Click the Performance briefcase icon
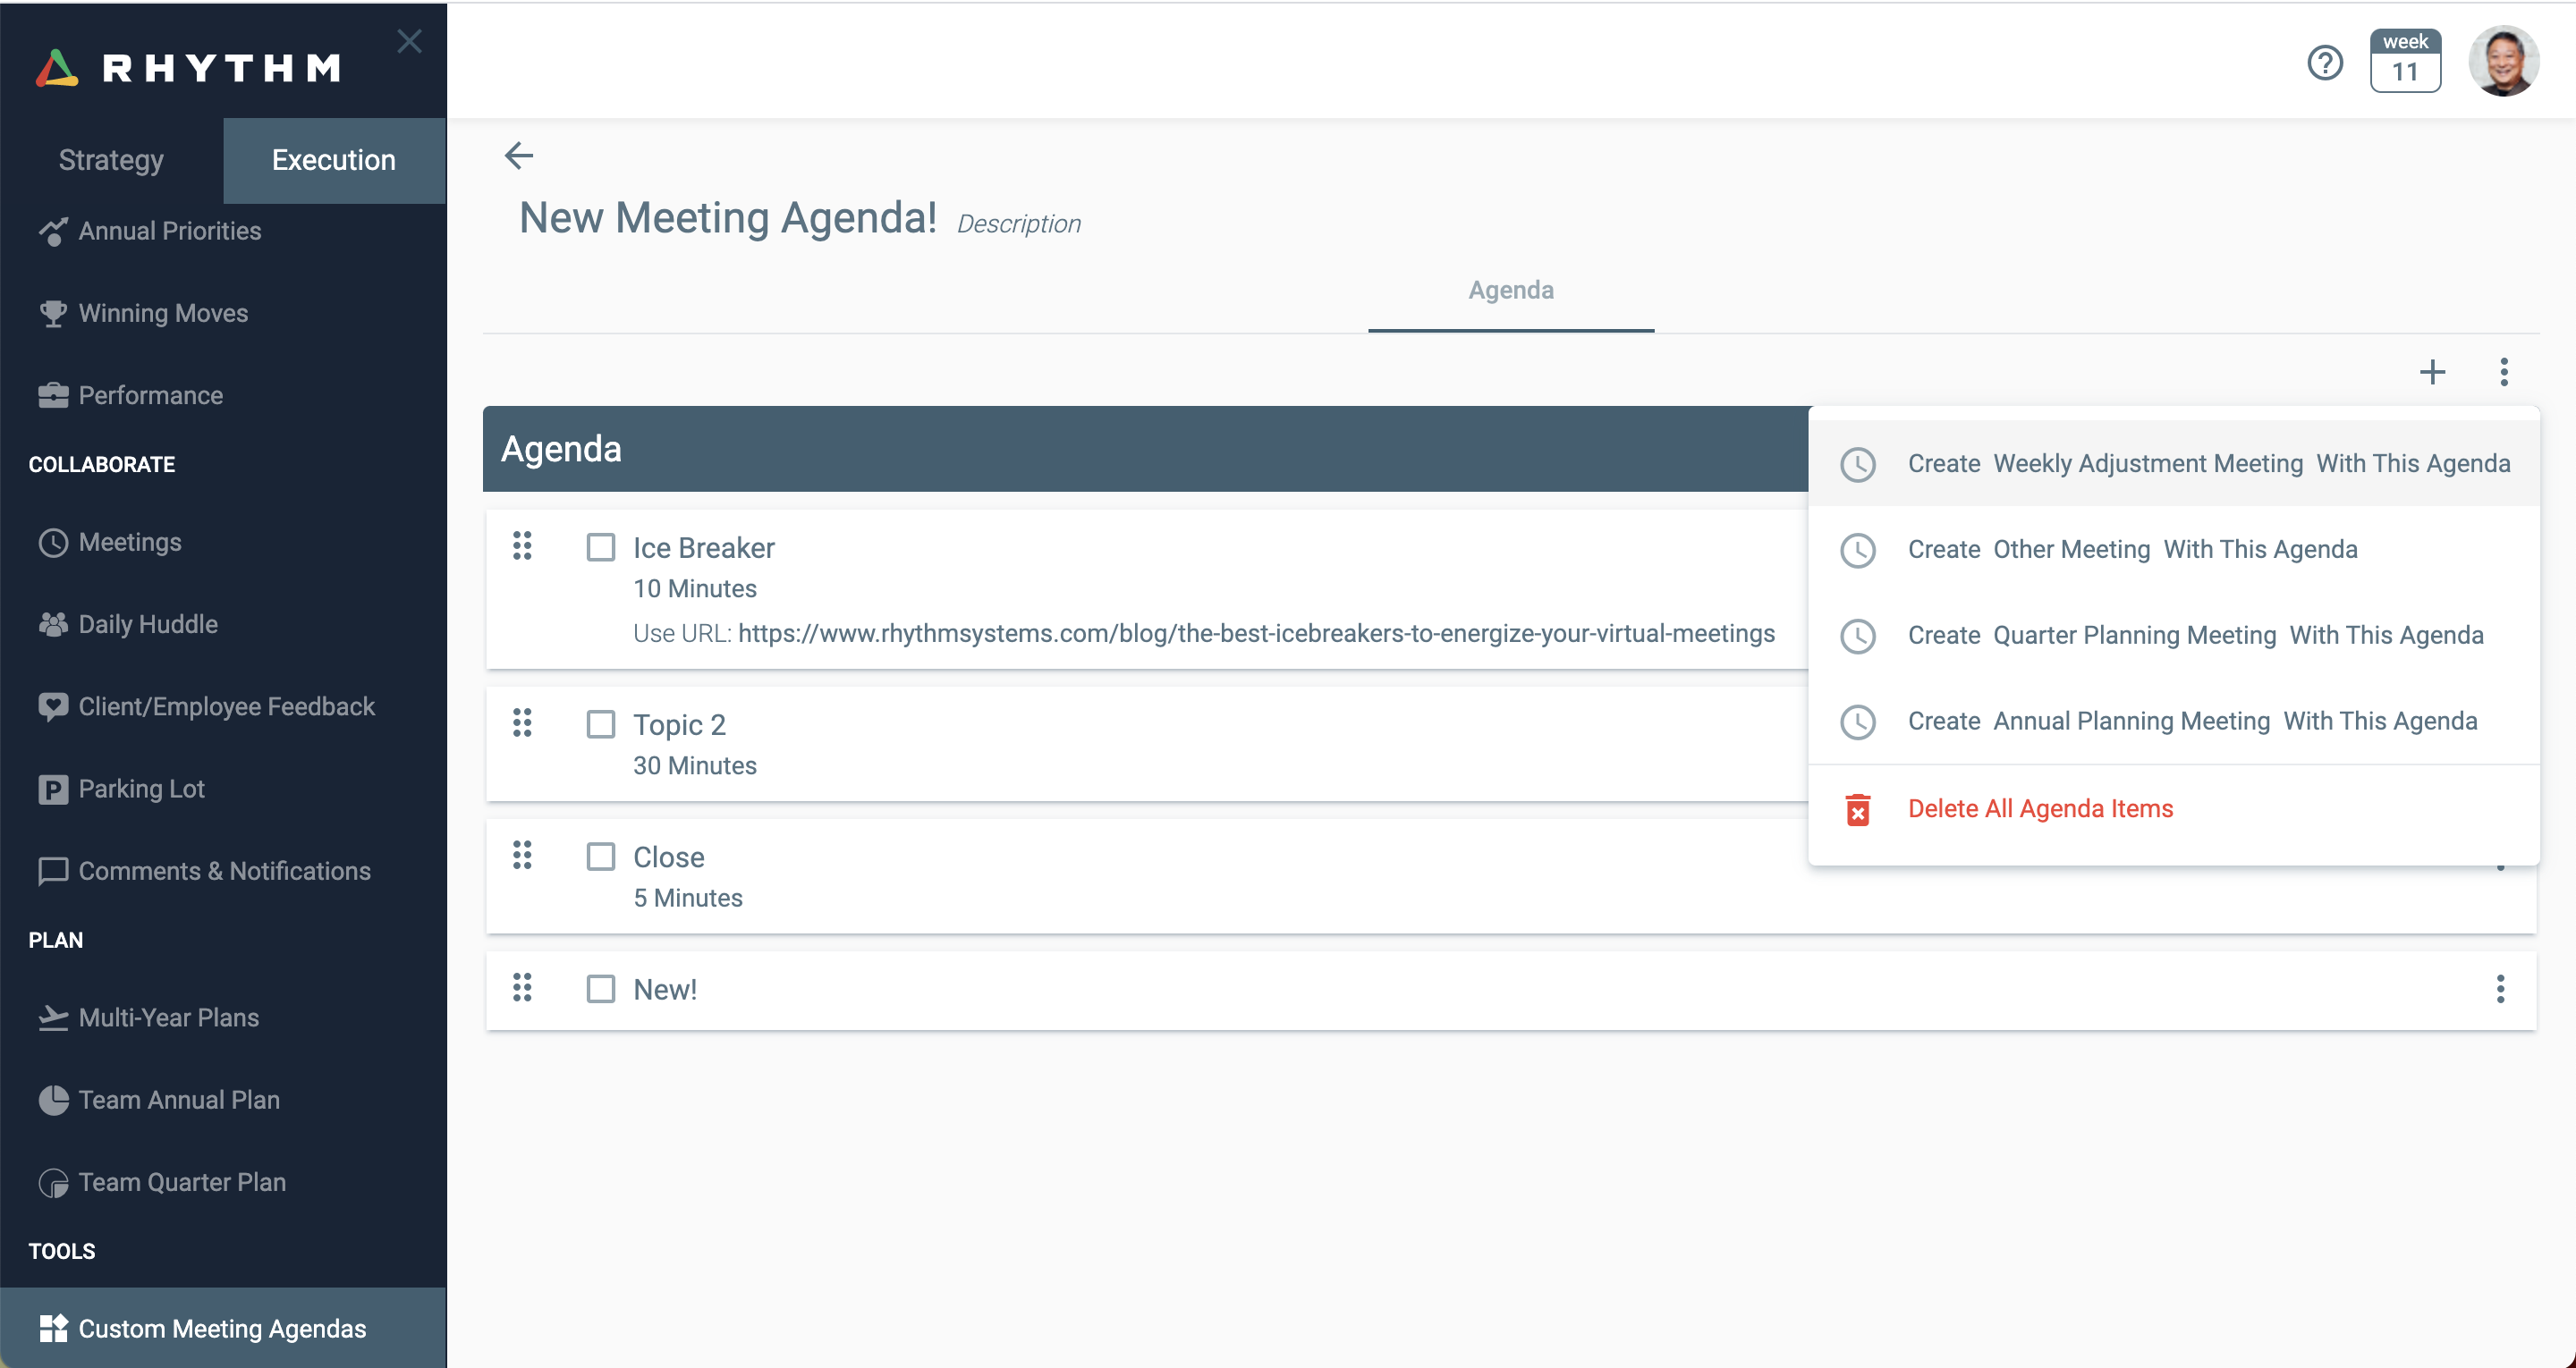2576x1368 pixels. (x=53, y=395)
